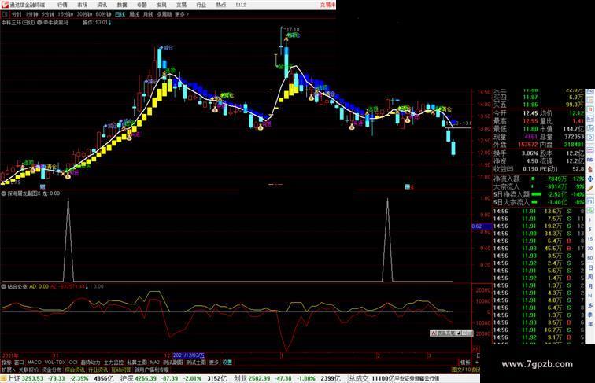Open 图文F10 page

[x=461, y=370]
